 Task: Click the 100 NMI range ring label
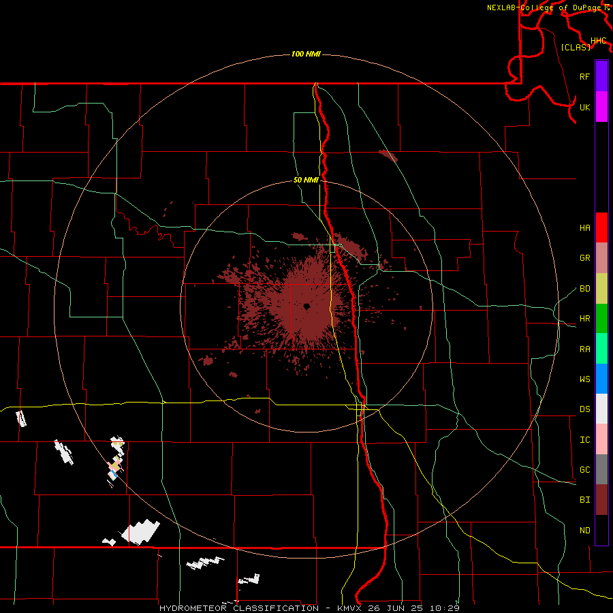tap(306, 54)
